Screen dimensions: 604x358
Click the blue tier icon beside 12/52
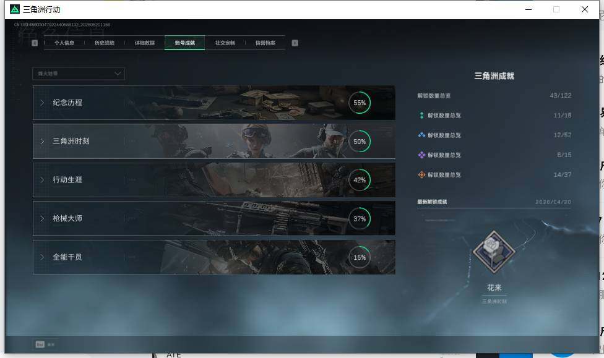click(421, 135)
